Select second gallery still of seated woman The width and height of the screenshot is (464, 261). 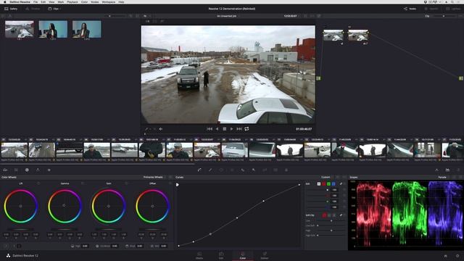pos(53,29)
